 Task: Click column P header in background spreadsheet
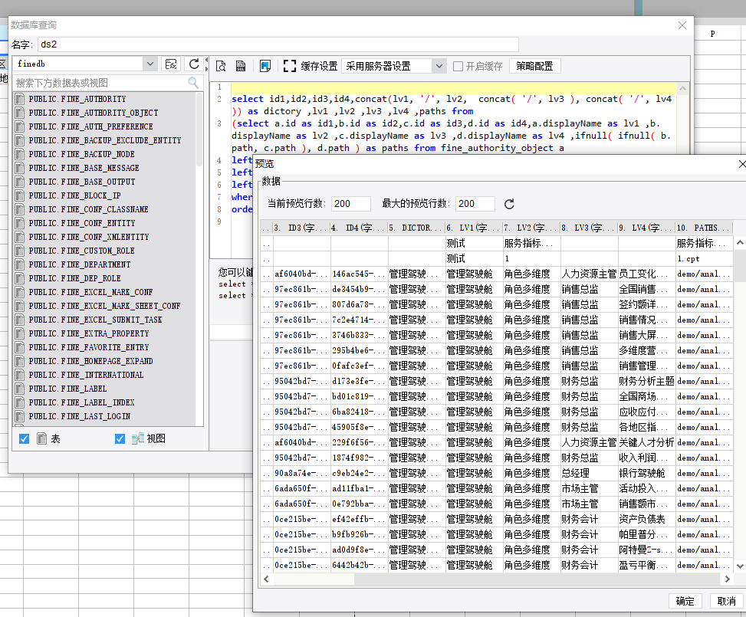(713, 34)
